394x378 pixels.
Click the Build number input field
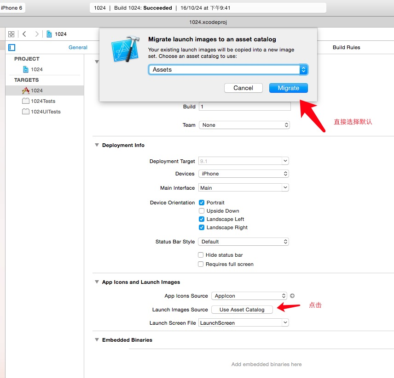point(245,107)
